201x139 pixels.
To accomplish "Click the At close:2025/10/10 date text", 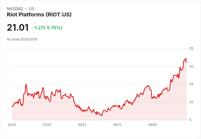I will (22, 39).
